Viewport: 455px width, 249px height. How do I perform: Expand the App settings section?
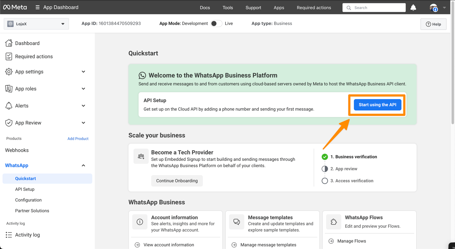[x=83, y=72]
